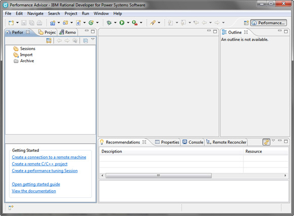
Task: Toggle the link icon in Recommendations toolbar
Action: coord(266,142)
